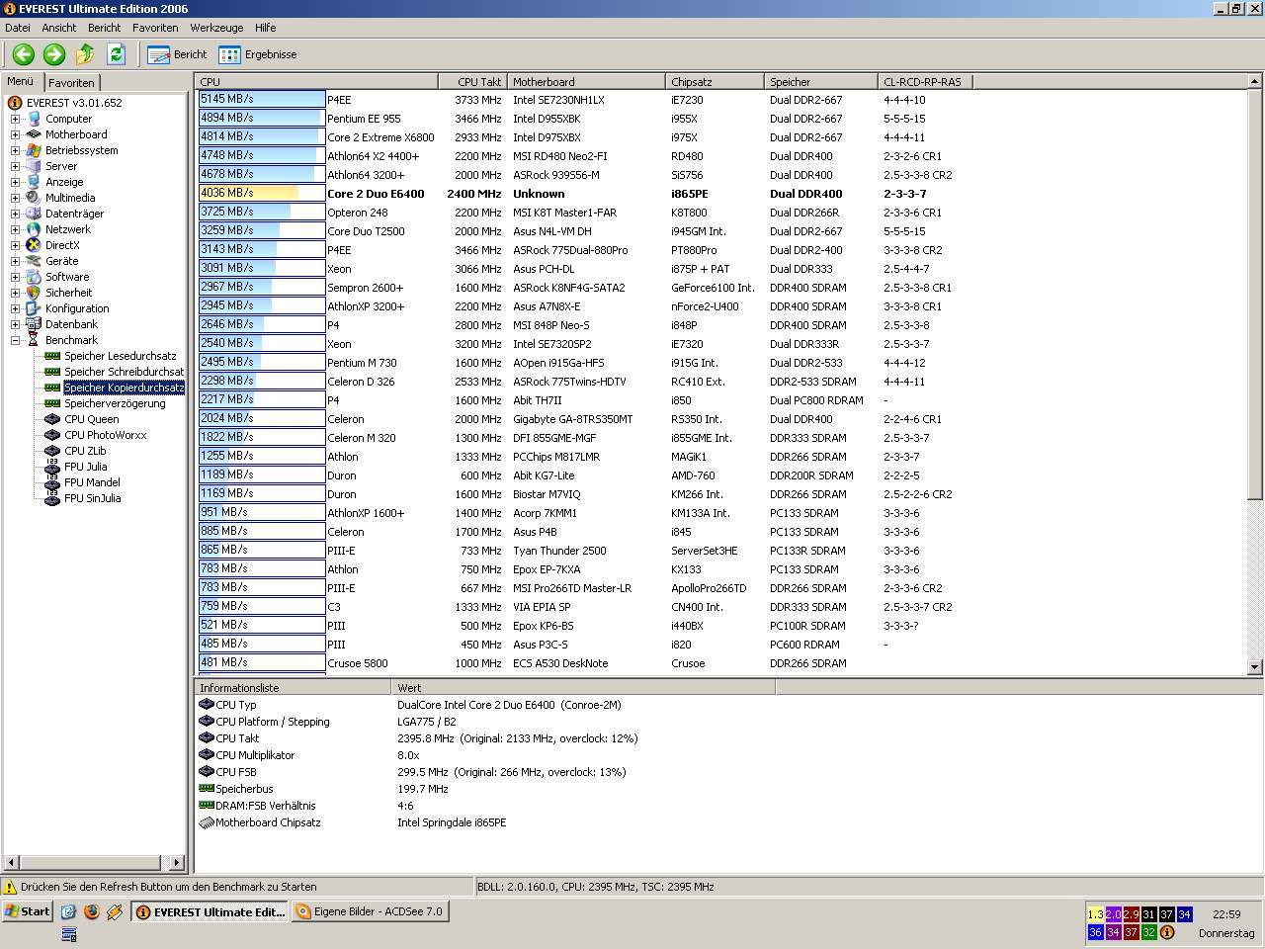Open the Favoriten menu
This screenshot has width=1265, height=949.
[x=155, y=28]
